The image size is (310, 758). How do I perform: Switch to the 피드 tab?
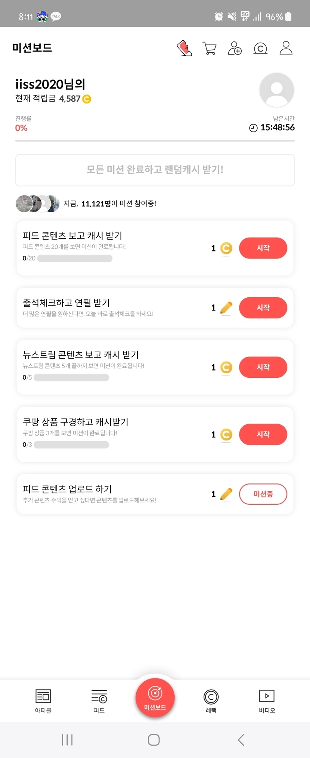(99, 701)
